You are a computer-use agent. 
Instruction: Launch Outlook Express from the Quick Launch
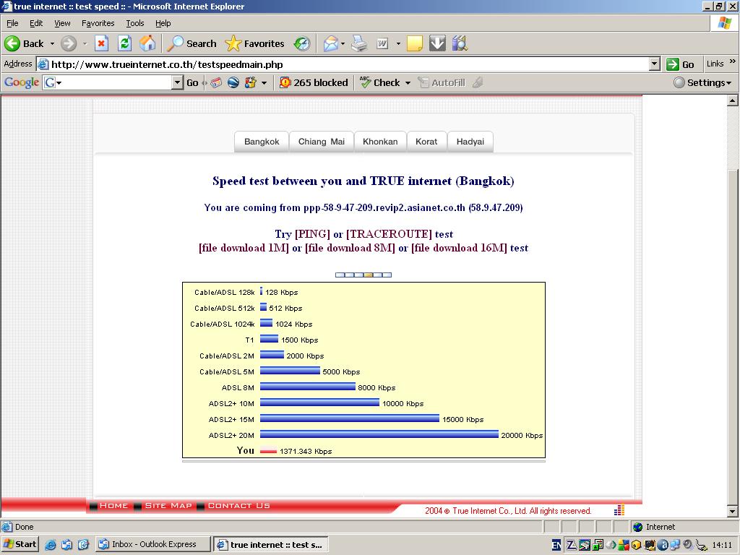(66, 545)
